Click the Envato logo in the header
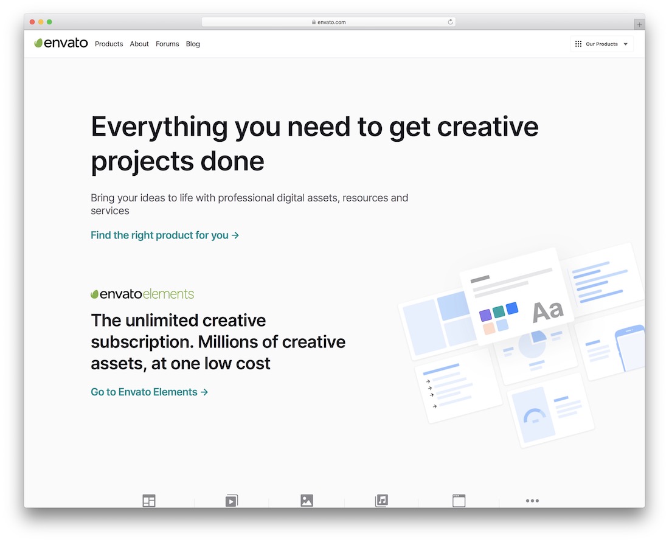The image size is (669, 542). tap(61, 43)
